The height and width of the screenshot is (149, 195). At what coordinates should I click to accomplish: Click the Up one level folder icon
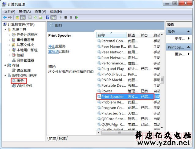(x=17, y=17)
